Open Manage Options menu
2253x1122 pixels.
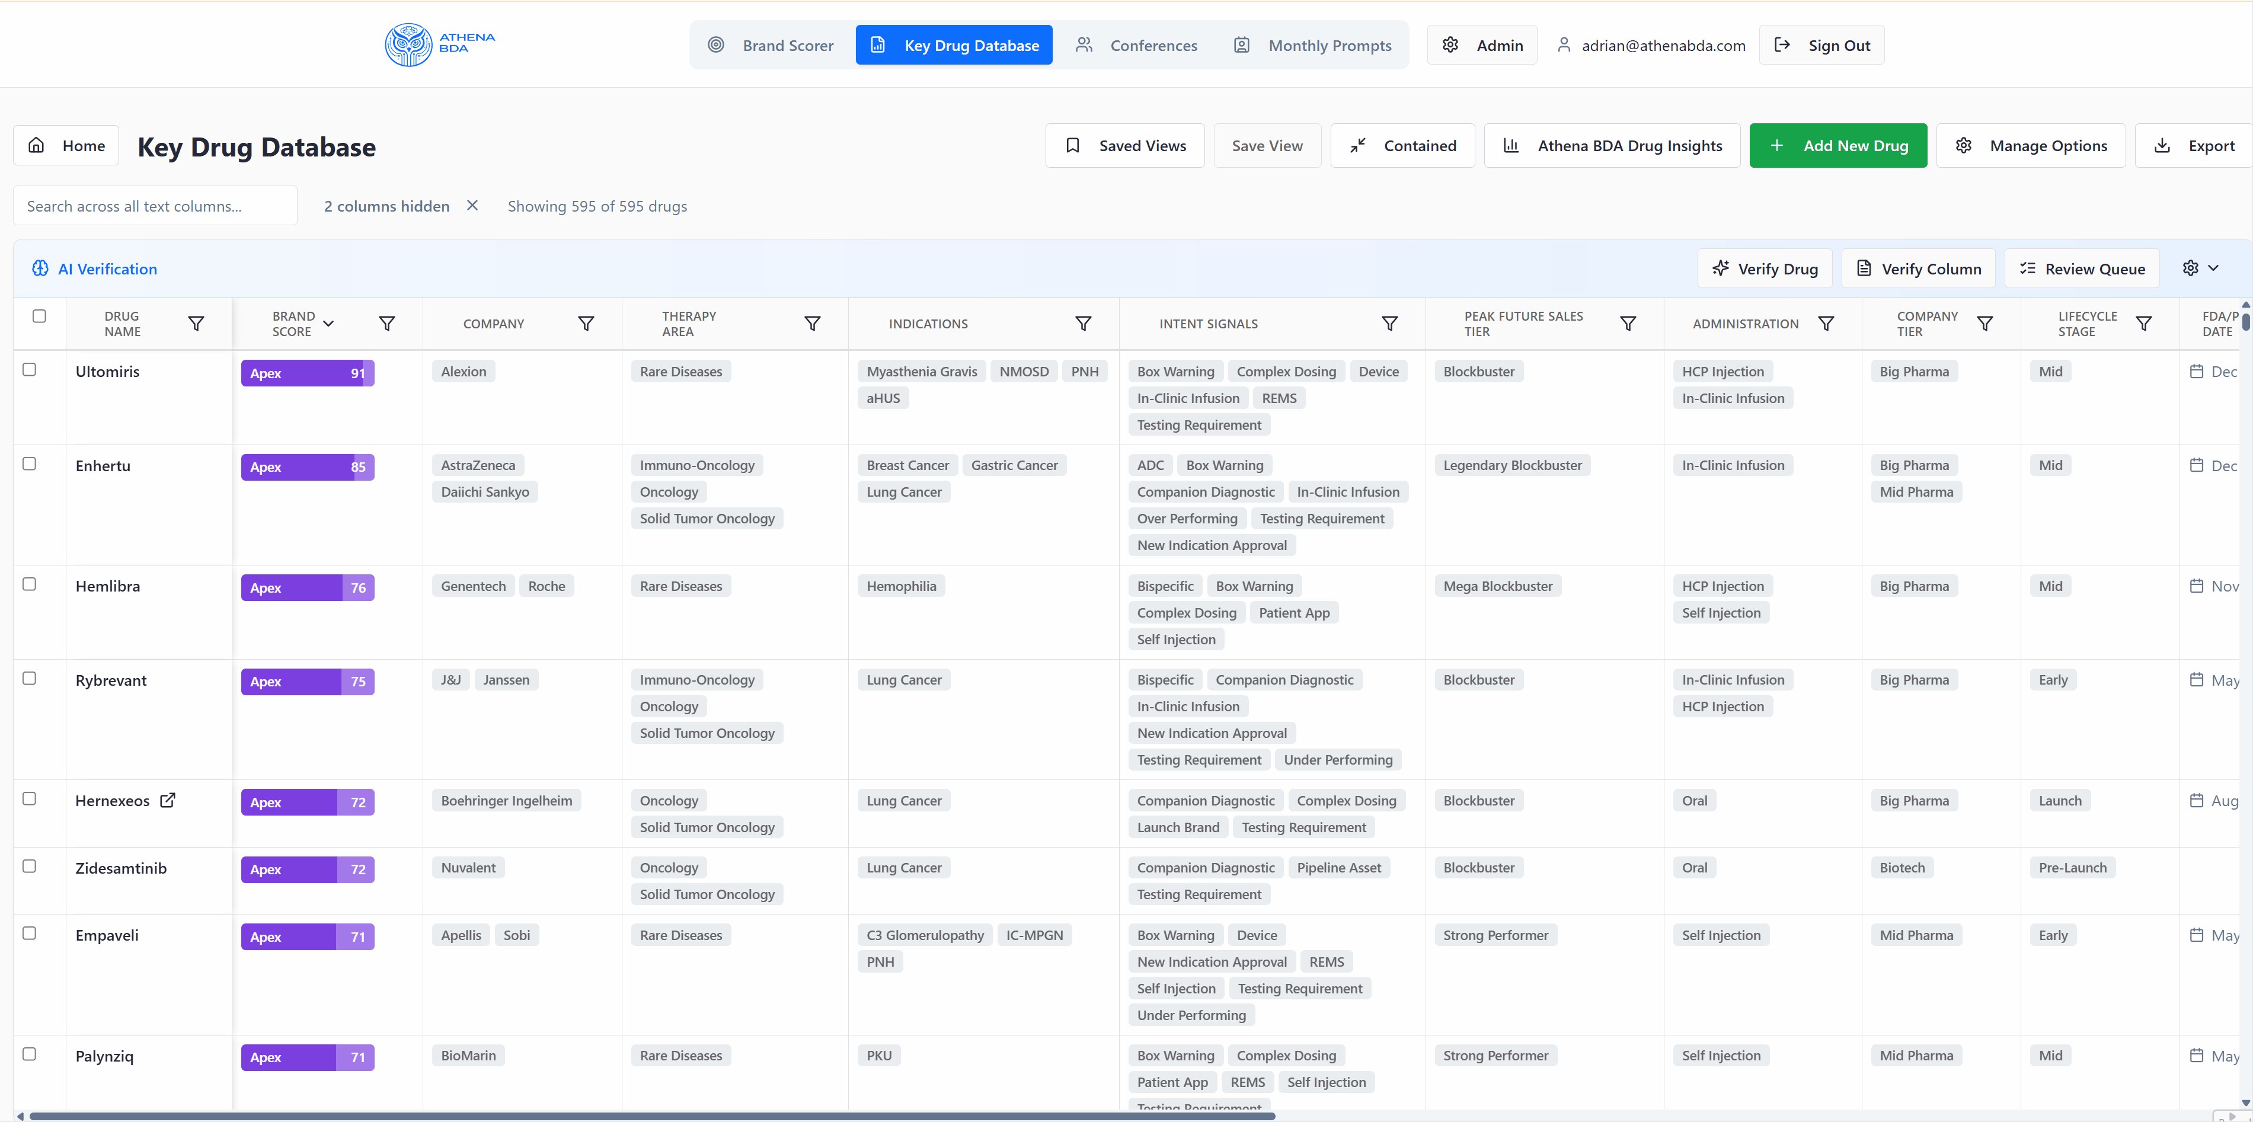[2031, 145]
